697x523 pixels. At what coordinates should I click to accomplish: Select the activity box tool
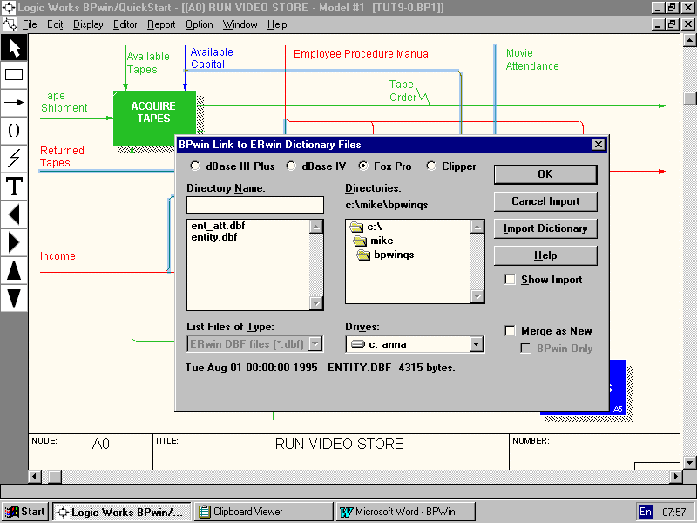pos(14,75)
